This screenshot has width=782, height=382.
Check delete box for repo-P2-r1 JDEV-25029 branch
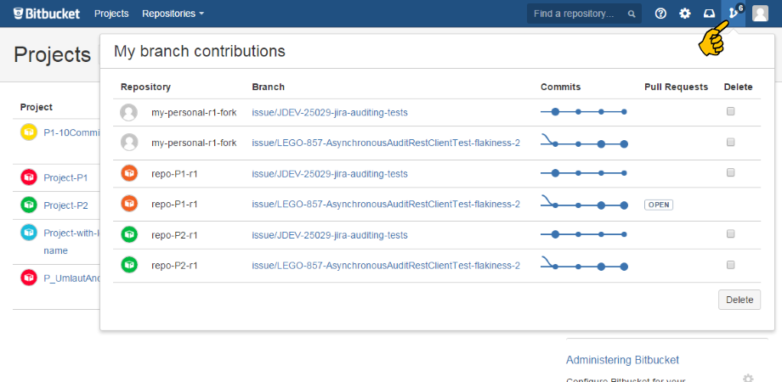[x=731, y=233]
